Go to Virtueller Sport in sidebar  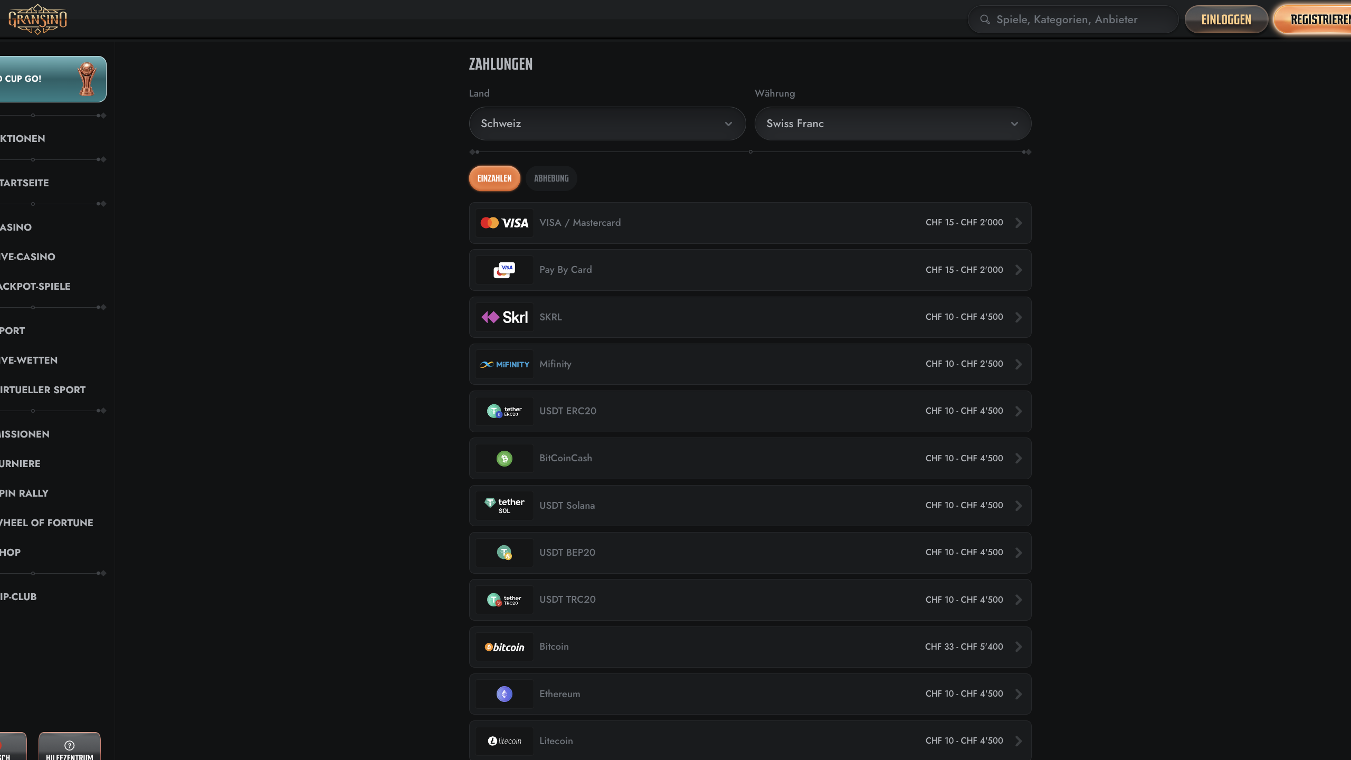[x=43, y=390]
